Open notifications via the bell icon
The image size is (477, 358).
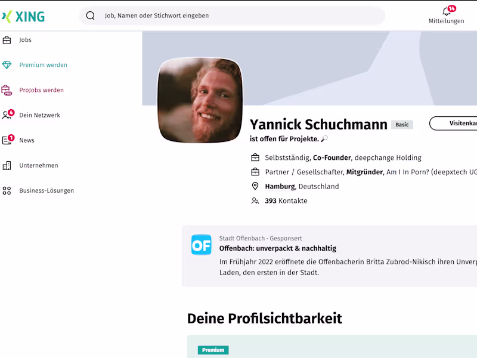tap(446, 12)
